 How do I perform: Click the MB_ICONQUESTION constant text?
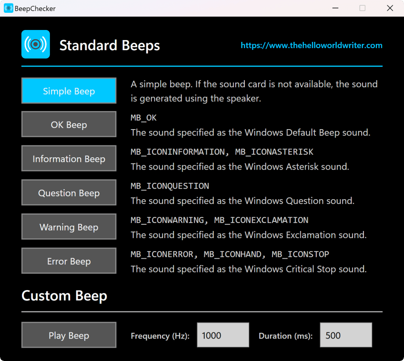[170, 186]
